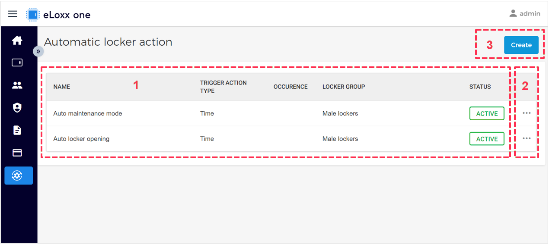549x244 pixels.
Task: Go to Home in sidebar
Action: click(17, 41)
